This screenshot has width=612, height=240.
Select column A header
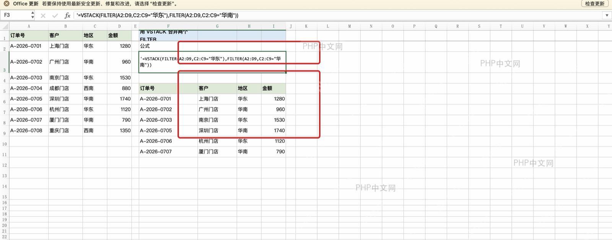29,26
